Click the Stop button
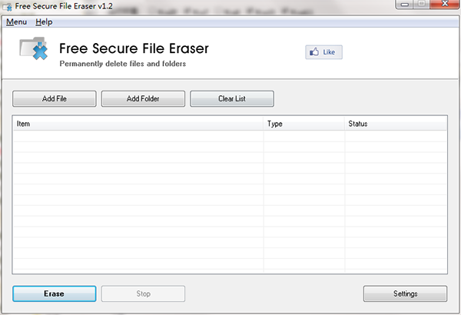461x315 pixels. pos(143,293)
